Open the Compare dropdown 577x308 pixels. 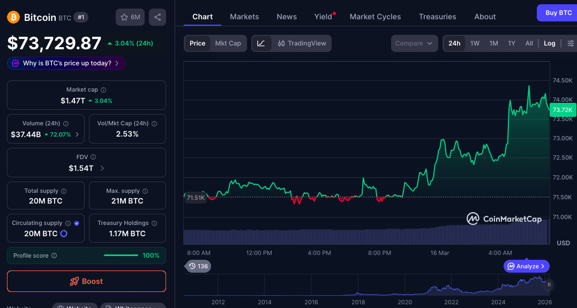click(414, 43)
